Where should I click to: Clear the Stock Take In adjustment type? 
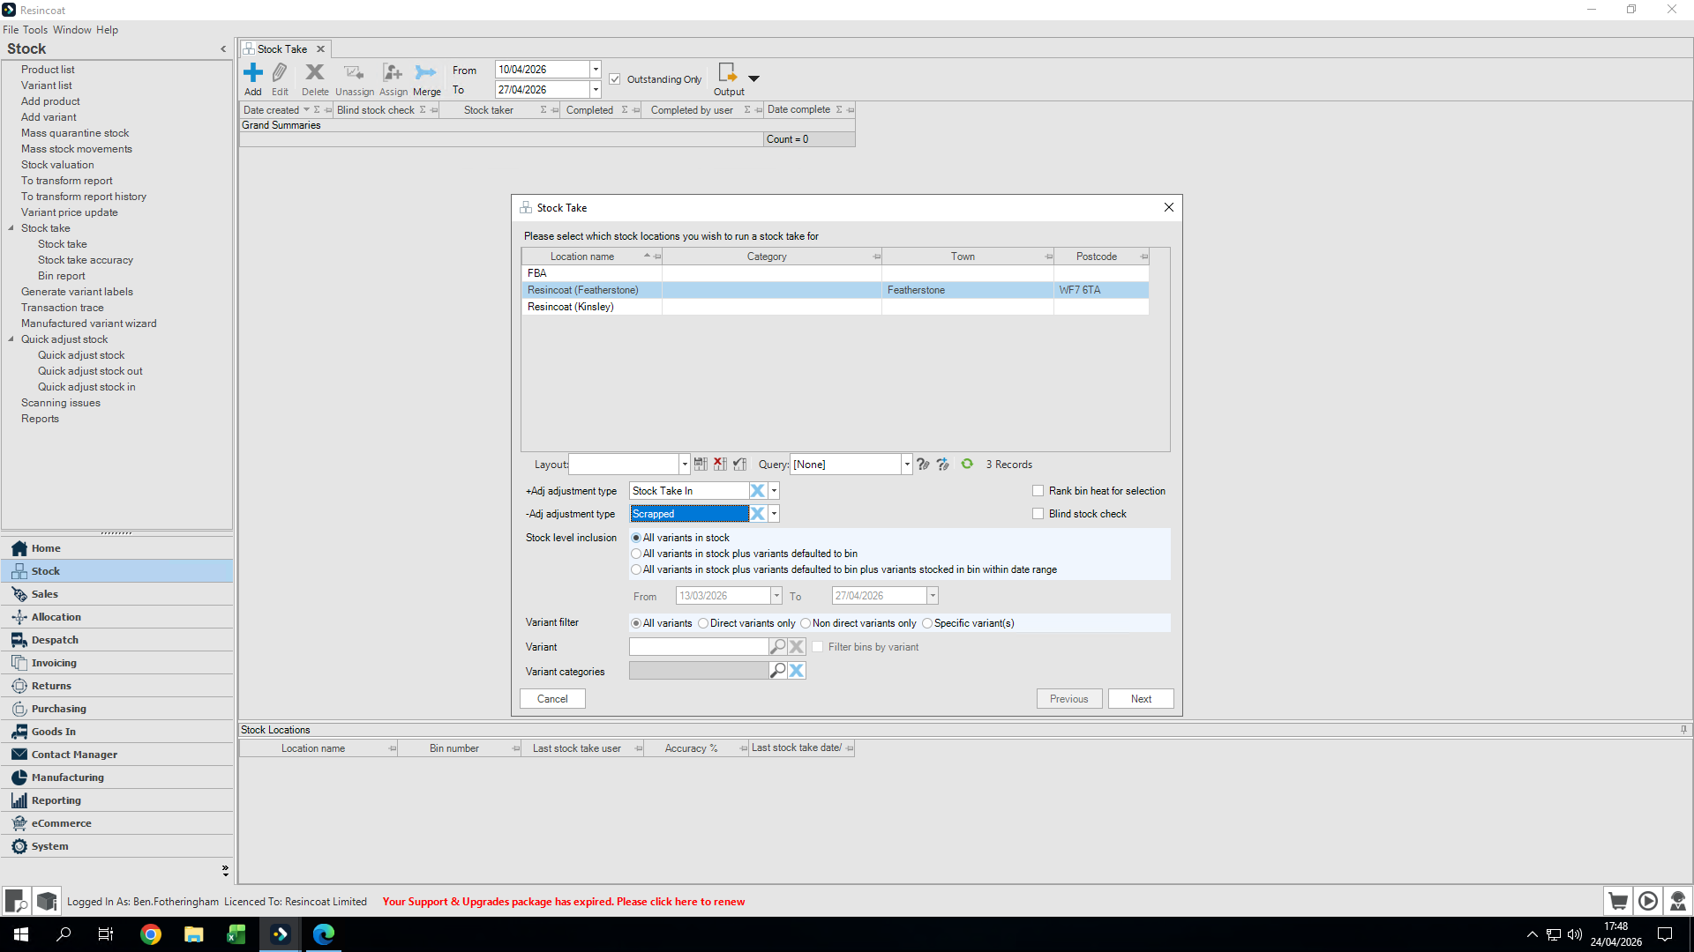coord(757,491)
